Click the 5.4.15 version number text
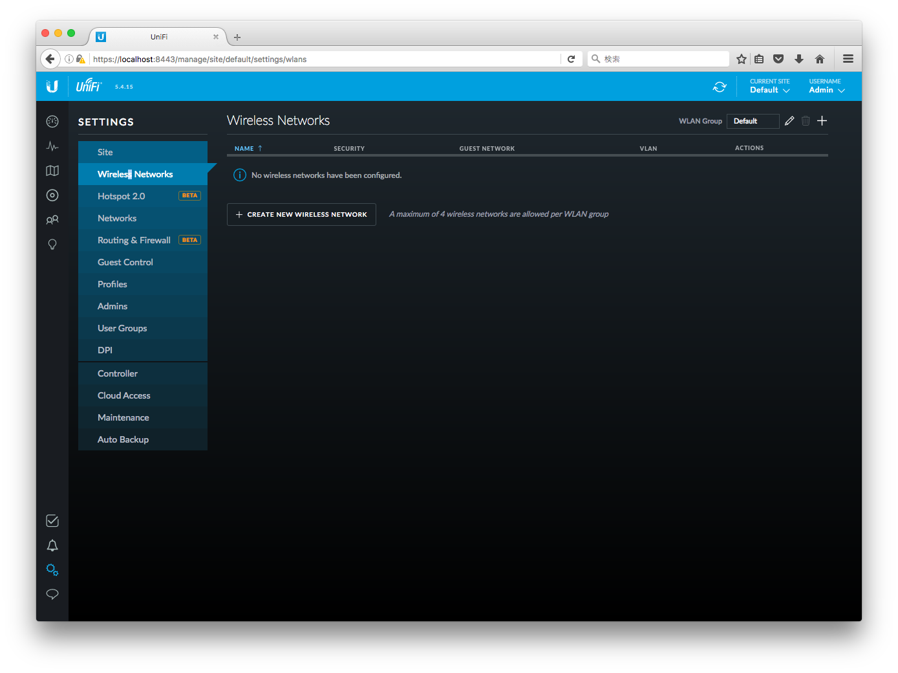898x673 pixels. click(124, 87)
